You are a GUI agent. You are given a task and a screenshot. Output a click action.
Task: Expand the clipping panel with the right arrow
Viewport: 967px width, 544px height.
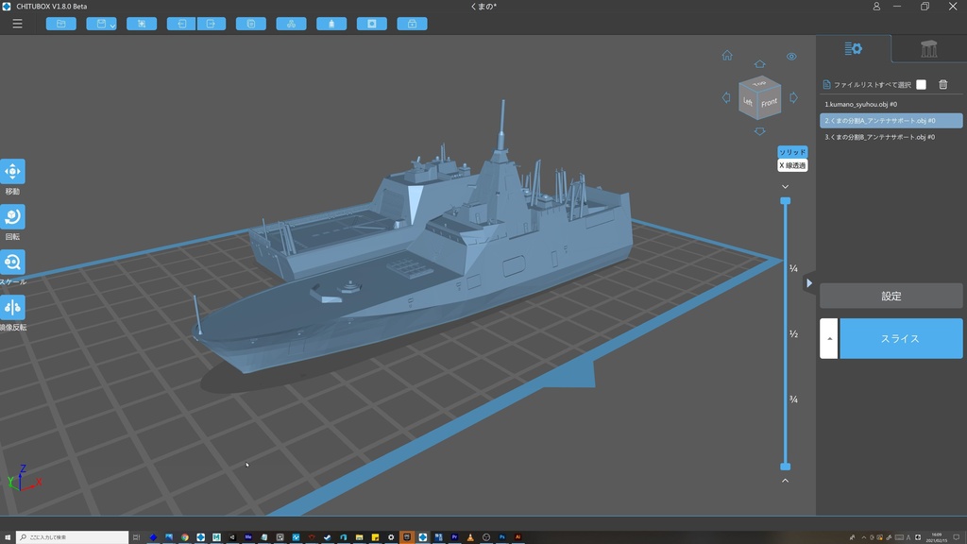coord(809,281)
